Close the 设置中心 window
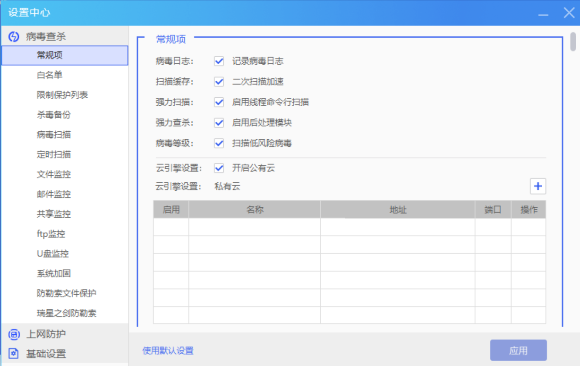 569,13
